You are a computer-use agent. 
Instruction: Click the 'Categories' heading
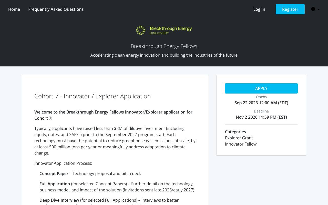[235, 132]
